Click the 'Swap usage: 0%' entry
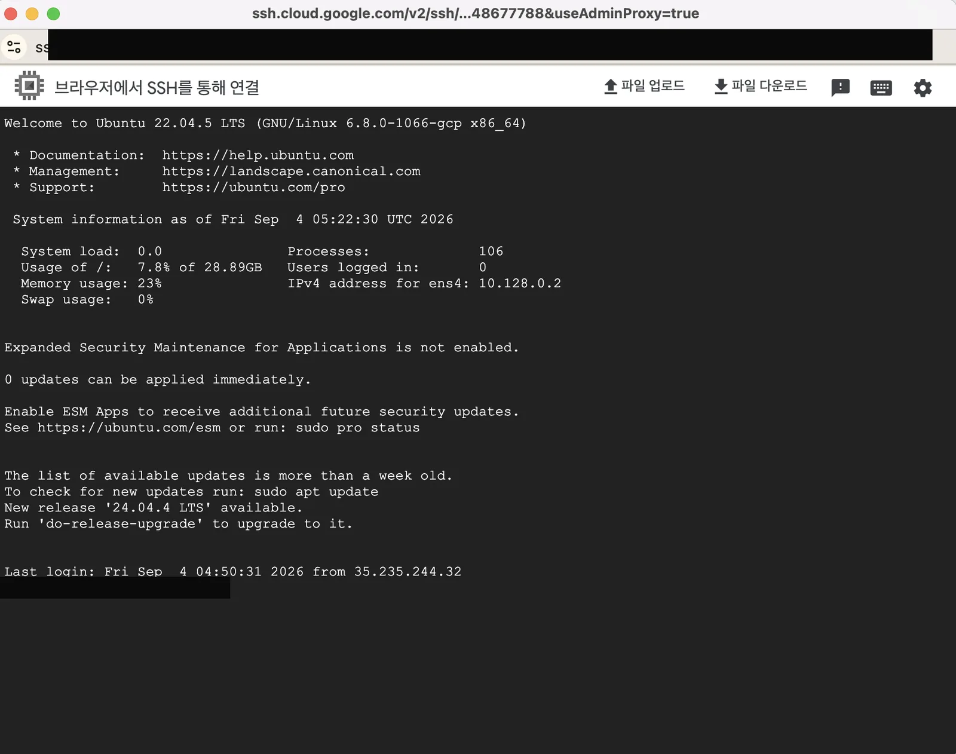The width and height of the screenshot is (956, 754). click(x=87, y=299)
